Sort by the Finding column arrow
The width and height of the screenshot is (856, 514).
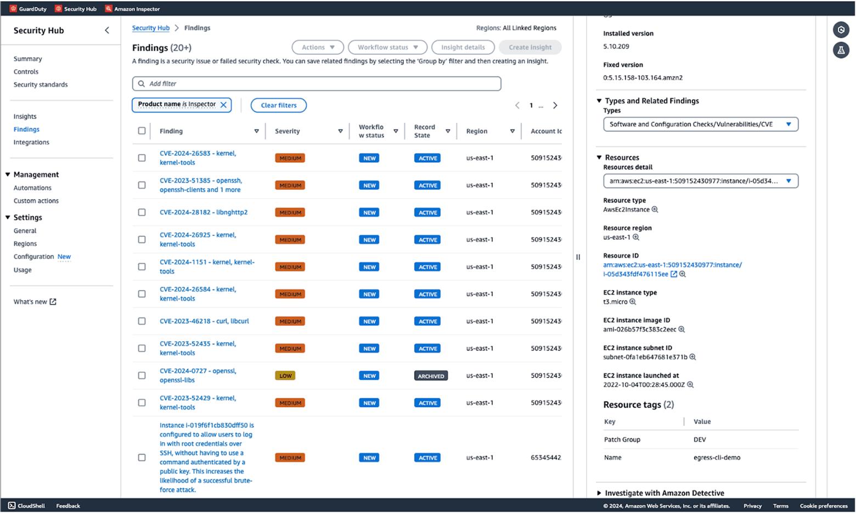coord(256,132)
